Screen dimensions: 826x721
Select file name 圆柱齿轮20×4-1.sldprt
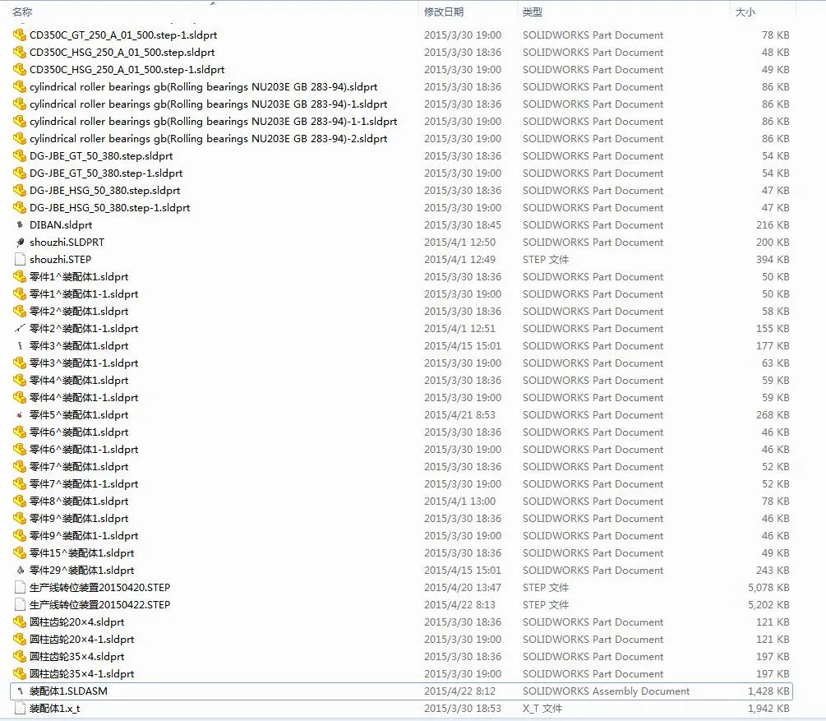coord(81,640)
